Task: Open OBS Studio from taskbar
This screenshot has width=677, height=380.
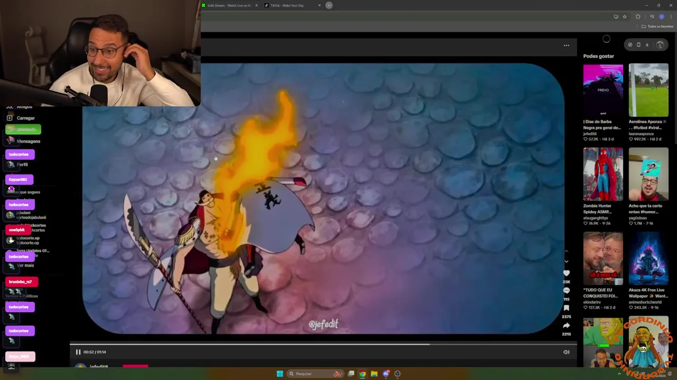Action: pos(398,374)
